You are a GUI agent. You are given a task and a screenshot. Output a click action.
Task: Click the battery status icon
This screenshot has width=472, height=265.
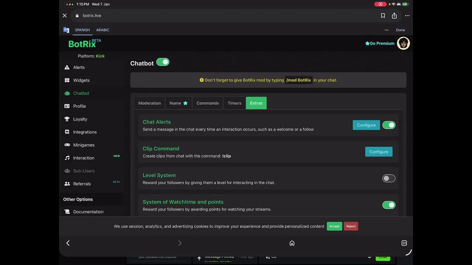406,4
